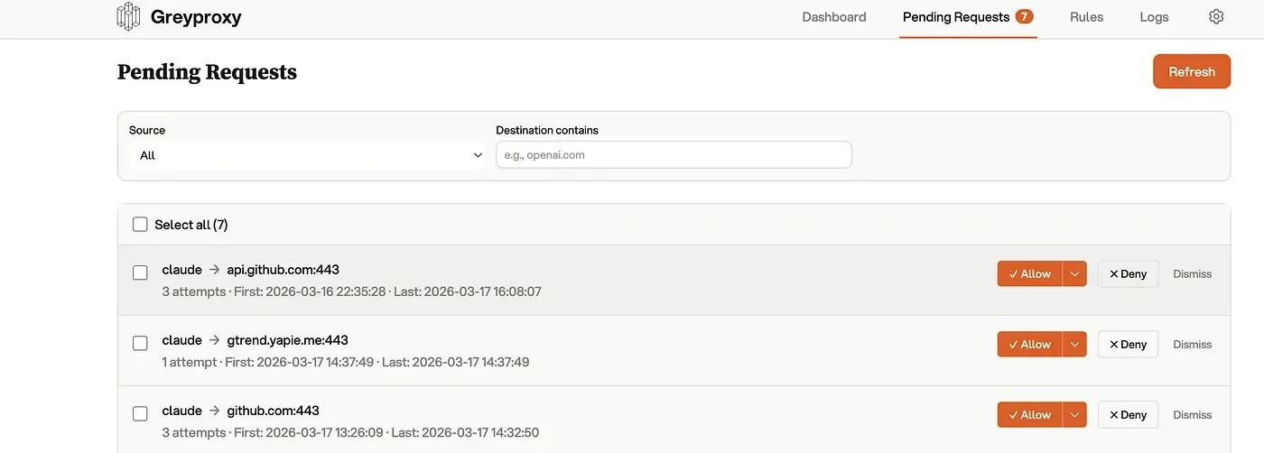Allow the gtrend.yapie.me:443 request
The width and height of the screenshot is (1264, 453).
click(x=1029, y=344)
